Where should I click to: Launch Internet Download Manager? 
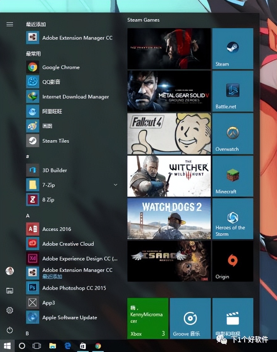pos(72,97)
